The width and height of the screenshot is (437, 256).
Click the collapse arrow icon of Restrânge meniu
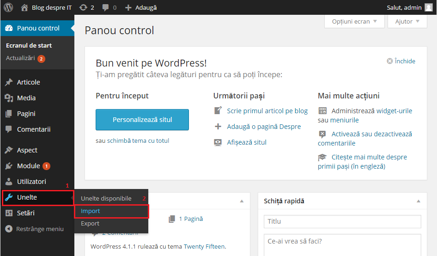[x=9, y=229]
